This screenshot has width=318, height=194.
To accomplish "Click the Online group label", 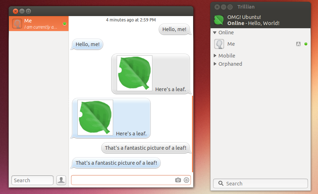I will tap(226, 33).
